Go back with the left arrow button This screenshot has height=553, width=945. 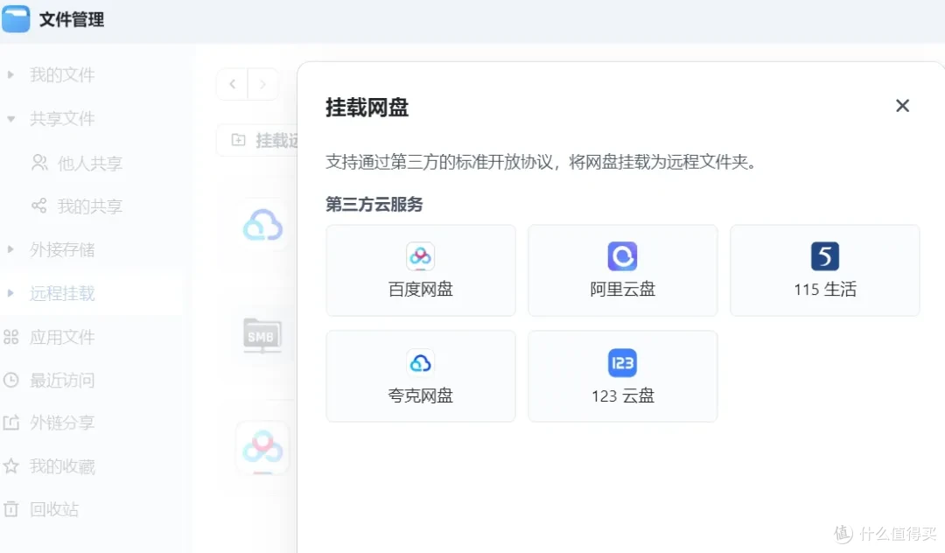pyautogui.click(x=233, y=84)
